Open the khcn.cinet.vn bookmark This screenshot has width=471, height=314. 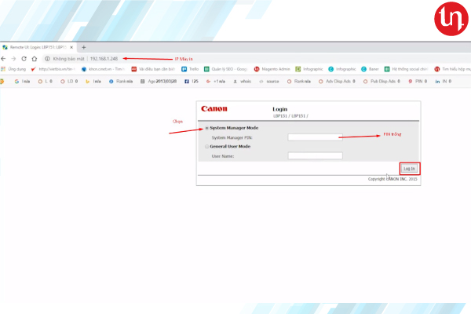(x=103, y=69)
